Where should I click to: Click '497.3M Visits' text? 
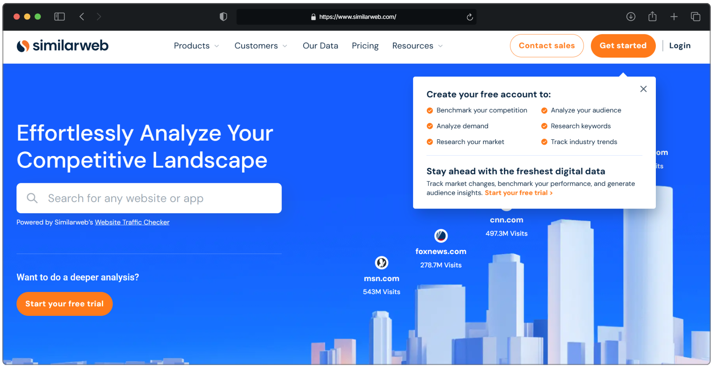(x=506, y=234)
